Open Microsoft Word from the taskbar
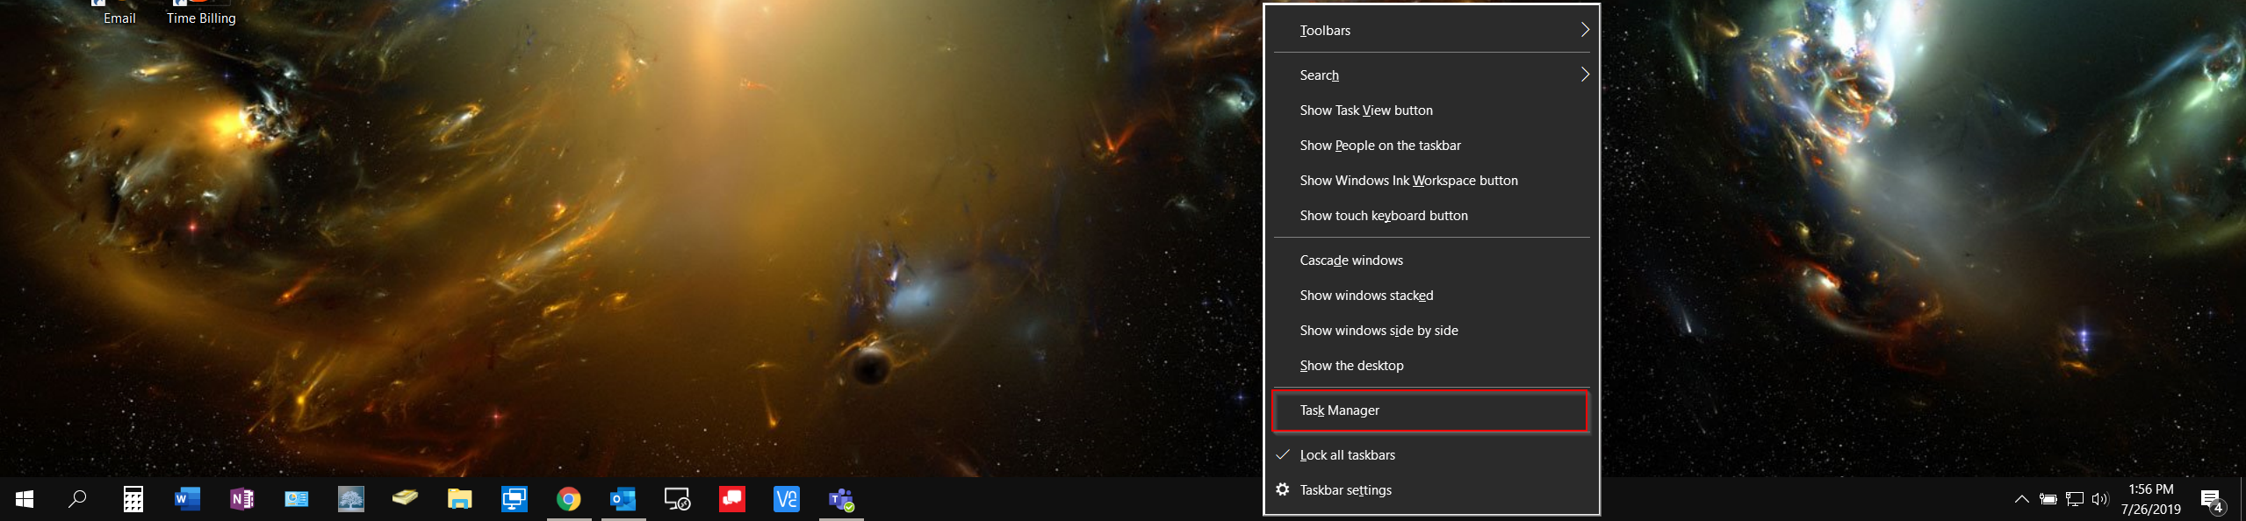The width and height of the screenshot is (2246, 521). [x=187, y=499]
